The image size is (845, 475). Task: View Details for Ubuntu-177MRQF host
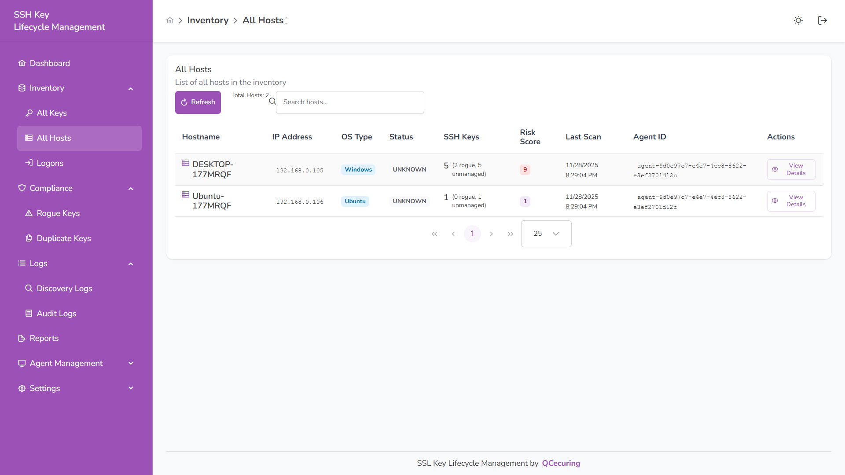pyautogui.click(x=791, y=201)
